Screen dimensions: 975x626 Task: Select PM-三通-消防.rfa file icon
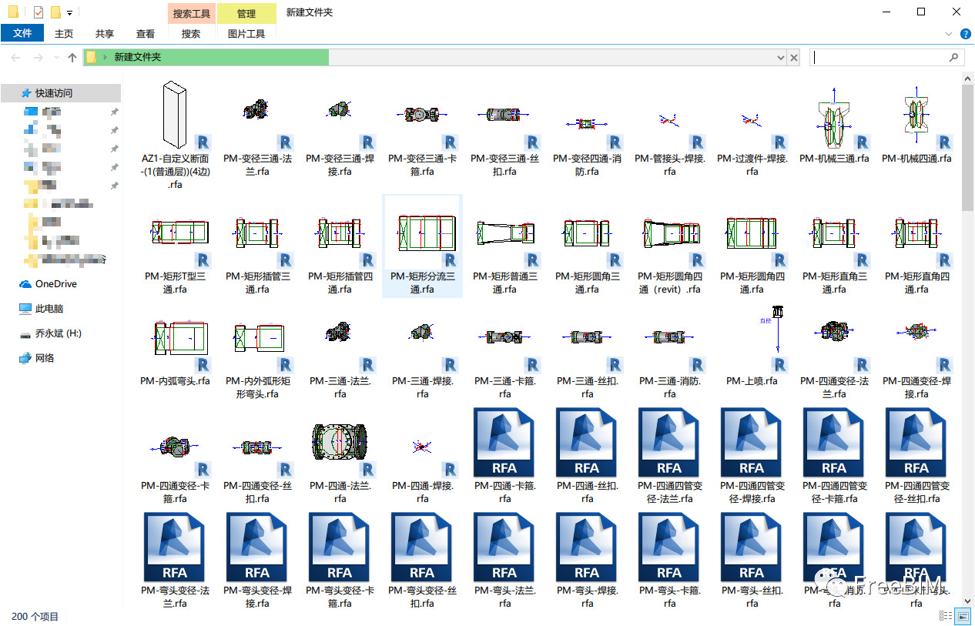click(669, 337)
